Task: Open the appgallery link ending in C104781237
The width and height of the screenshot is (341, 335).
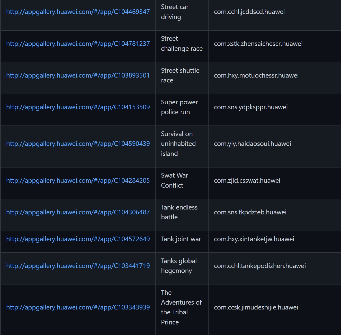Action: point(78,44)
